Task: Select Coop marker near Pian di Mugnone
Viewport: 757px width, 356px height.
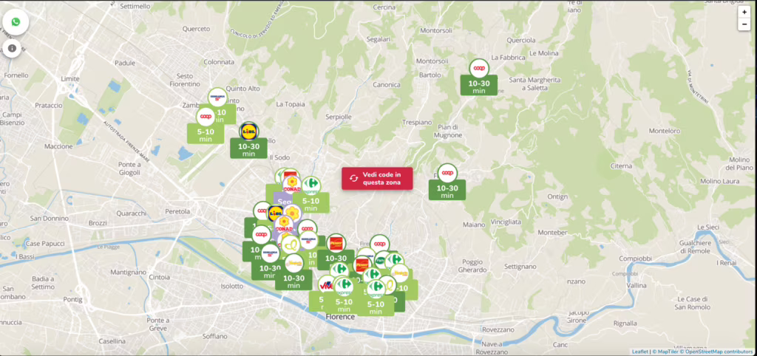Action: click(x=447, y=173)
